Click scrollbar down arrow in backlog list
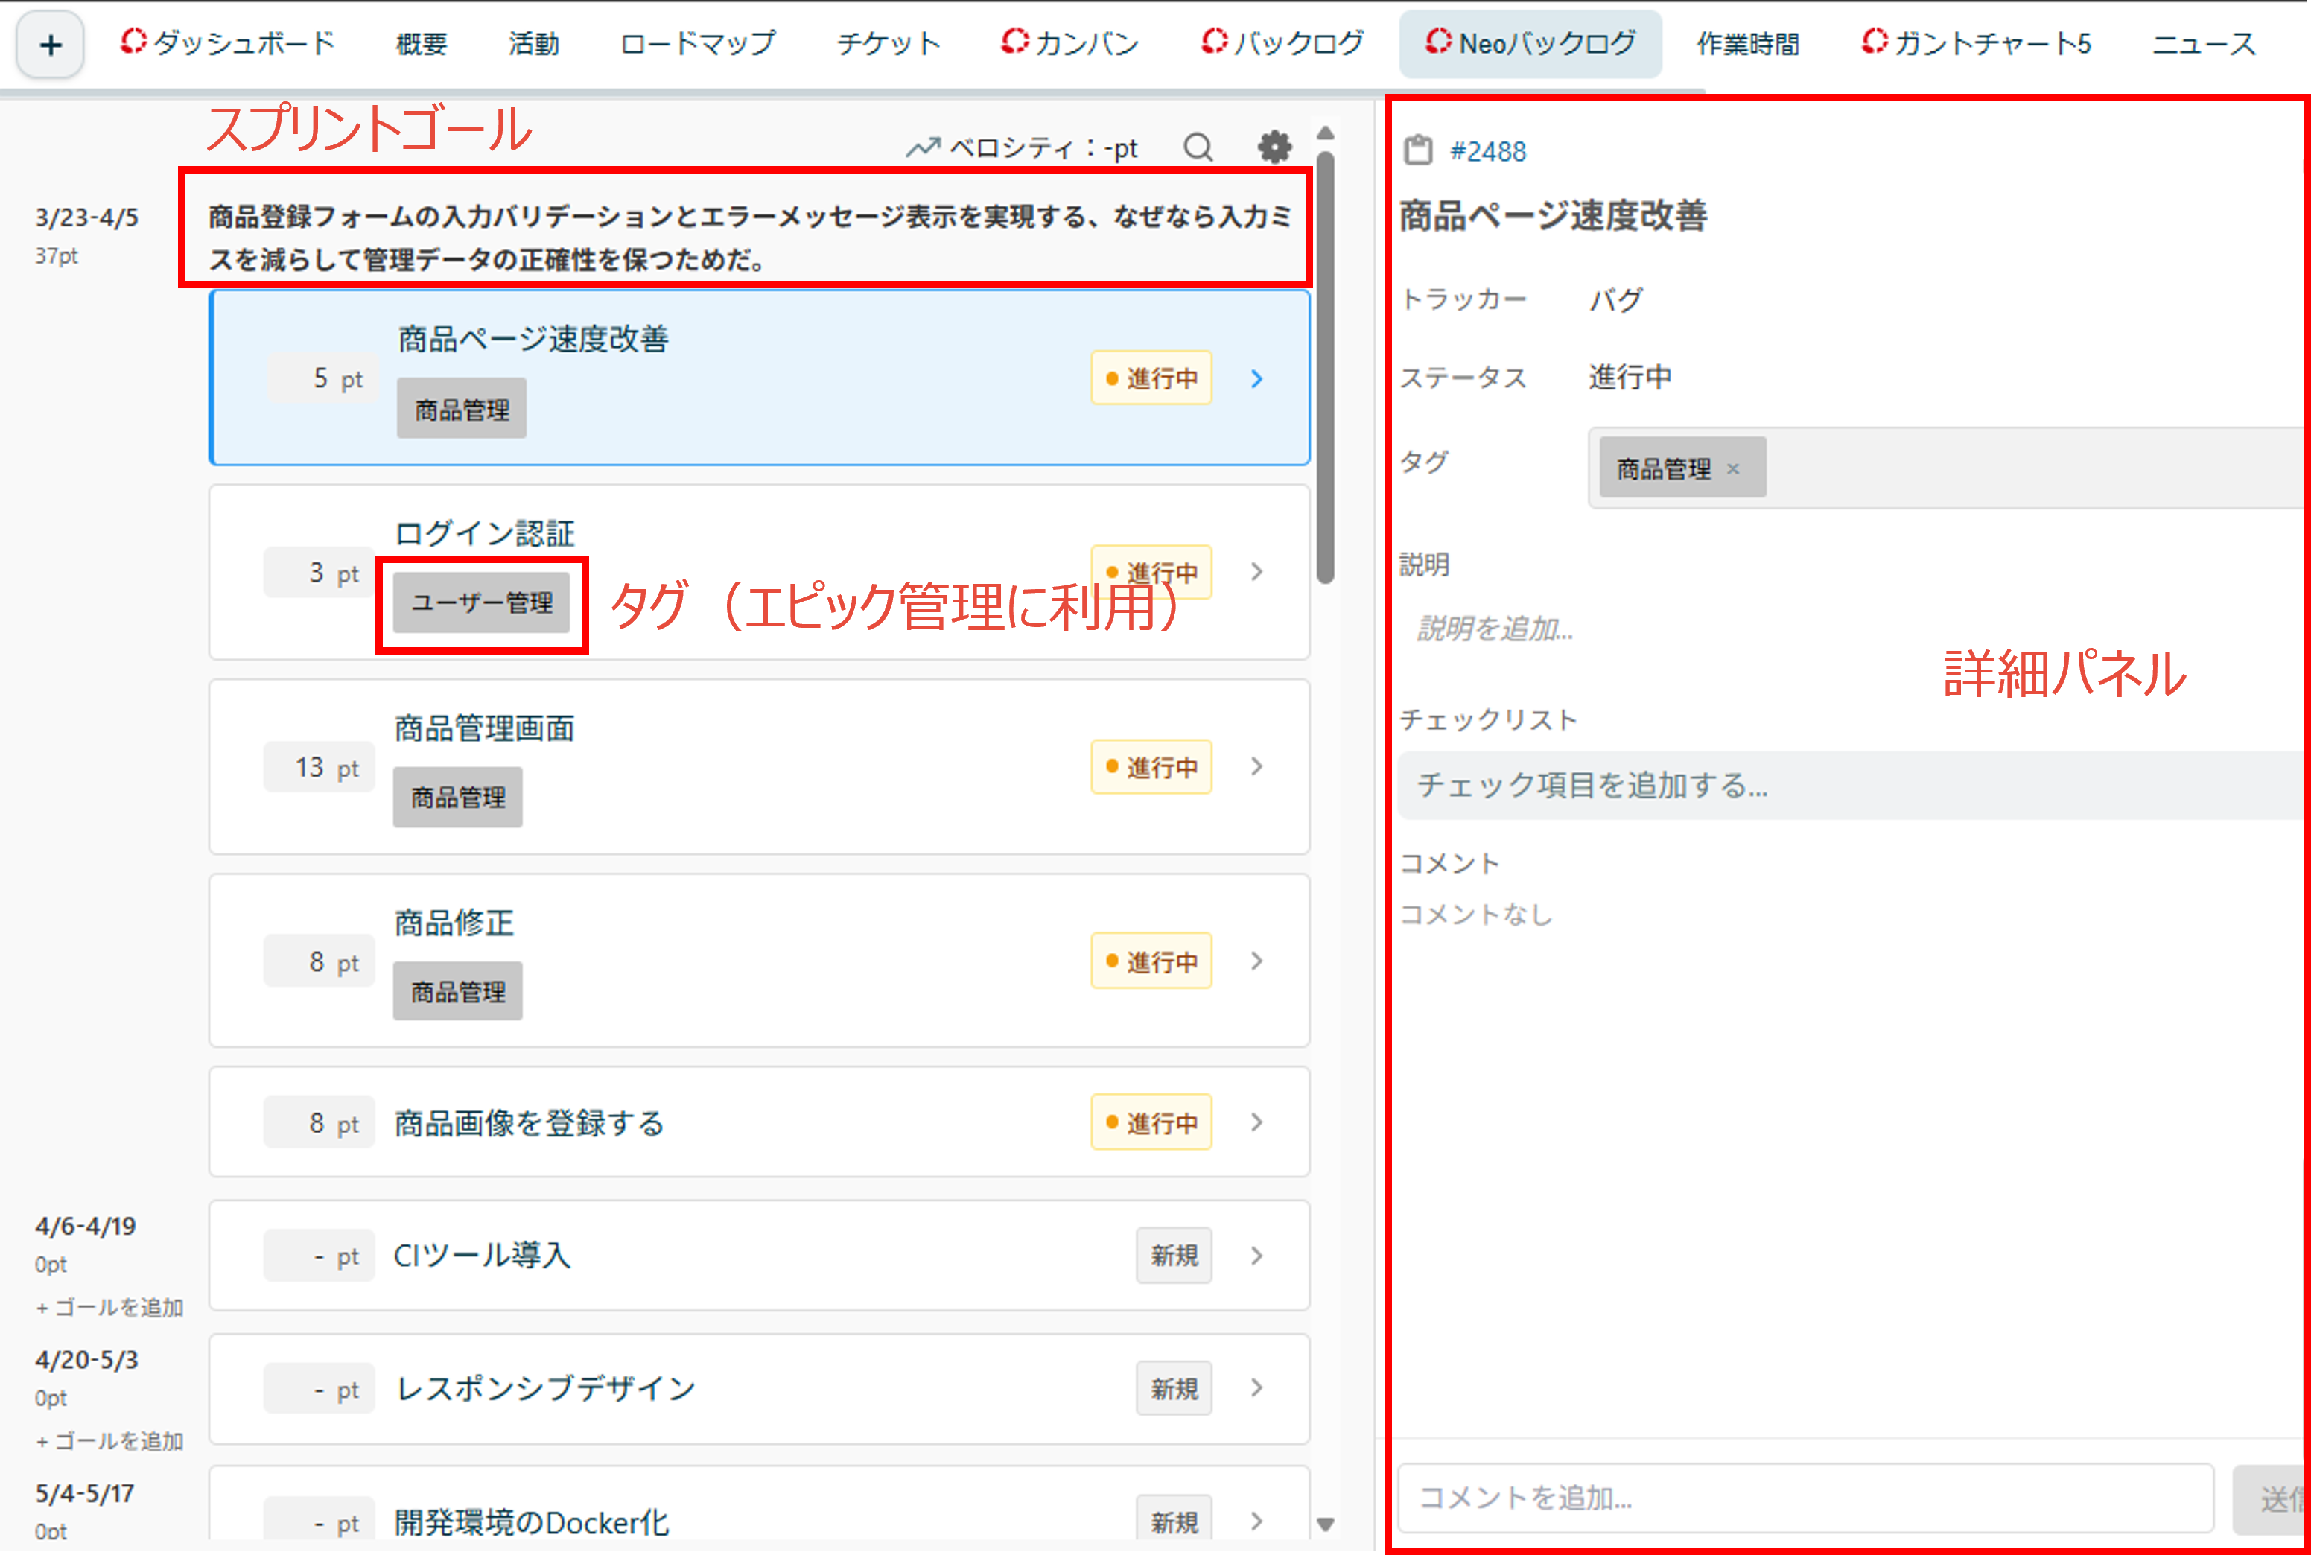The height and width of the screenshot is (1555, 2311). (x=1325, y=1523)
